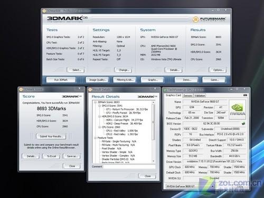Click the 3DMark06 main window title icon
The width and height of the screenshot is (264, 198).
(44, 11)
